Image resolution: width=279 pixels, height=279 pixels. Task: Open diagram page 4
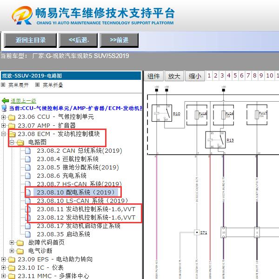[x=229, y=76]
